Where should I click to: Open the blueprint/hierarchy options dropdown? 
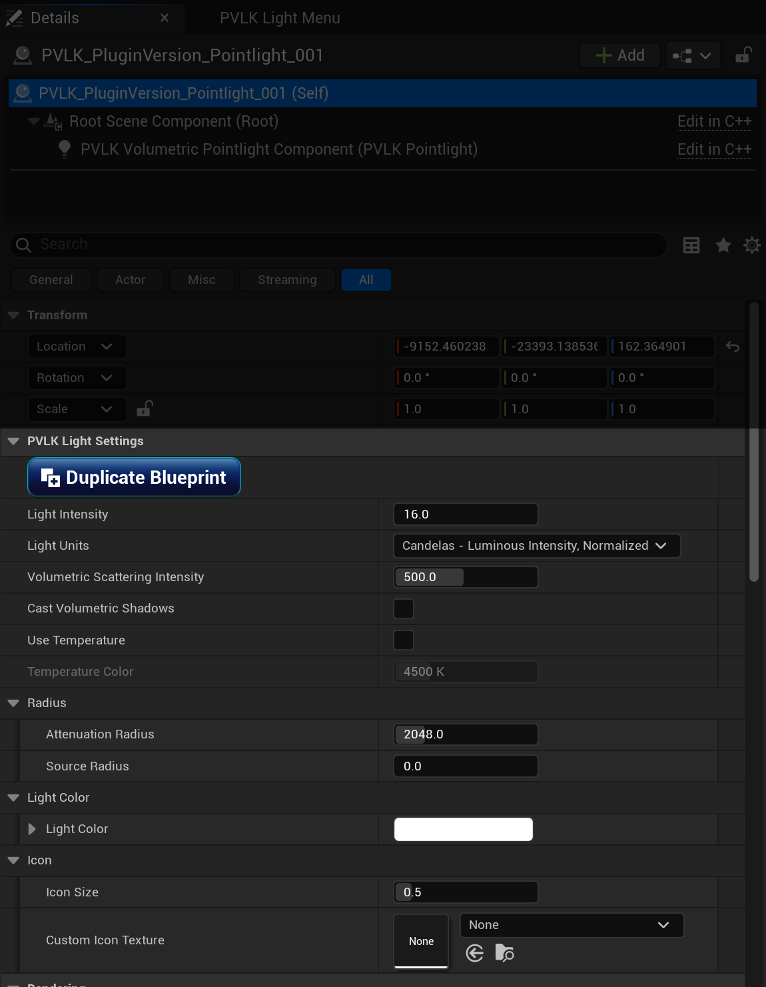(692, 55)
